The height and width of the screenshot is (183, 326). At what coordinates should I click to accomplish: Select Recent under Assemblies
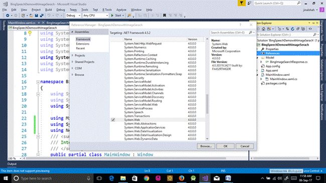pos(80,48)
